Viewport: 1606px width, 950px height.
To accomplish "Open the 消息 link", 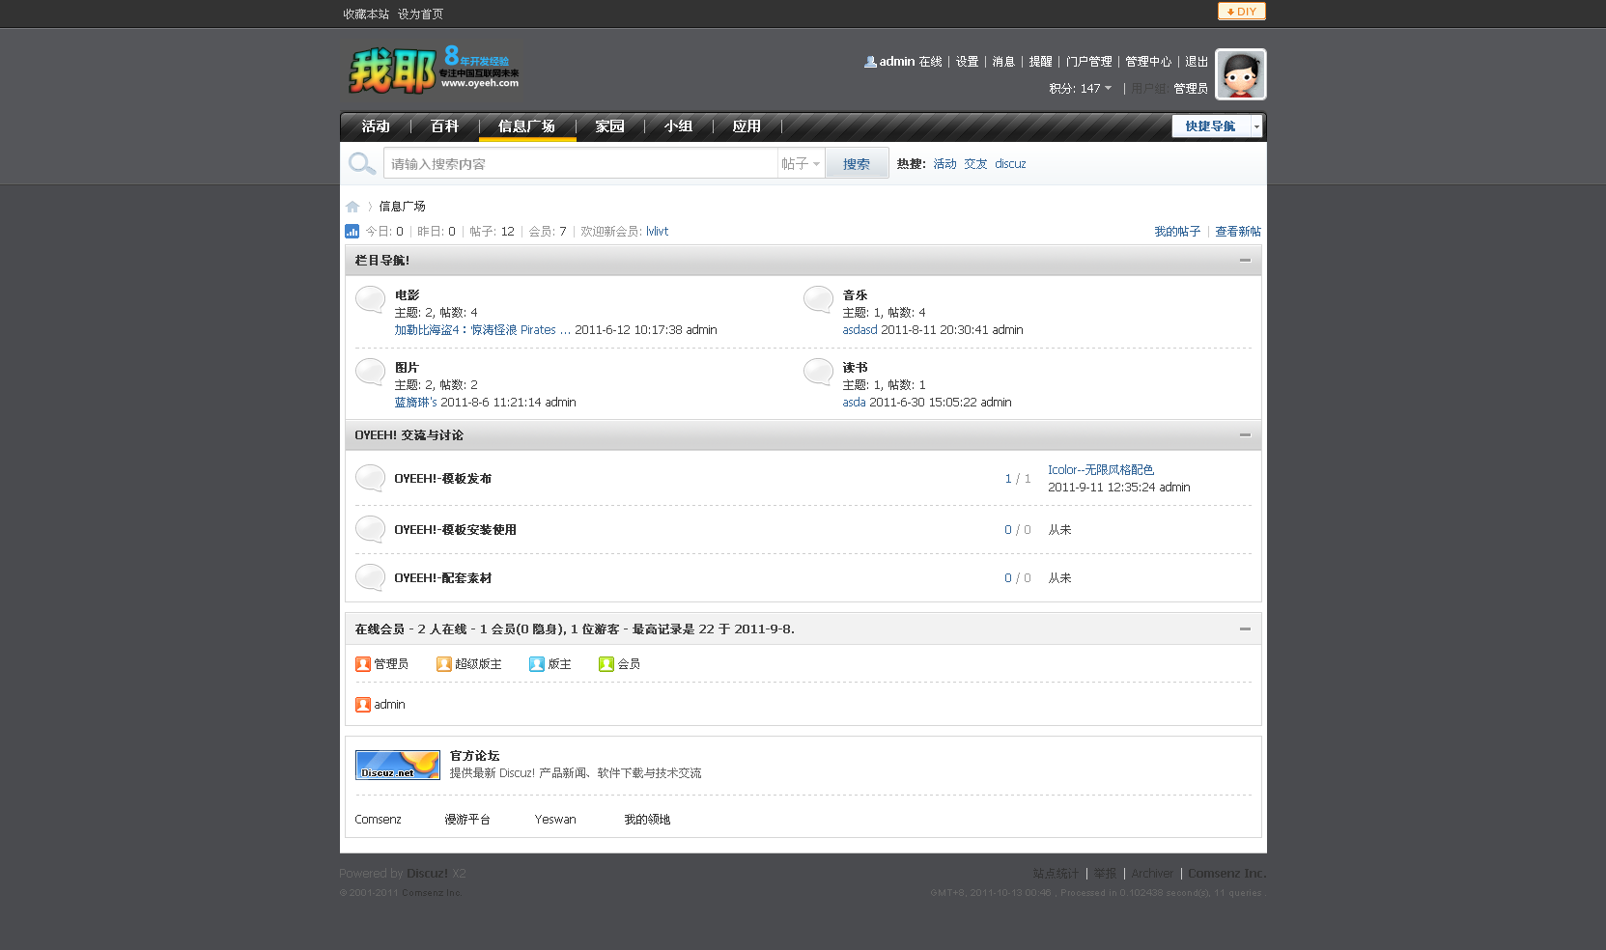I will click(1004, 62).
